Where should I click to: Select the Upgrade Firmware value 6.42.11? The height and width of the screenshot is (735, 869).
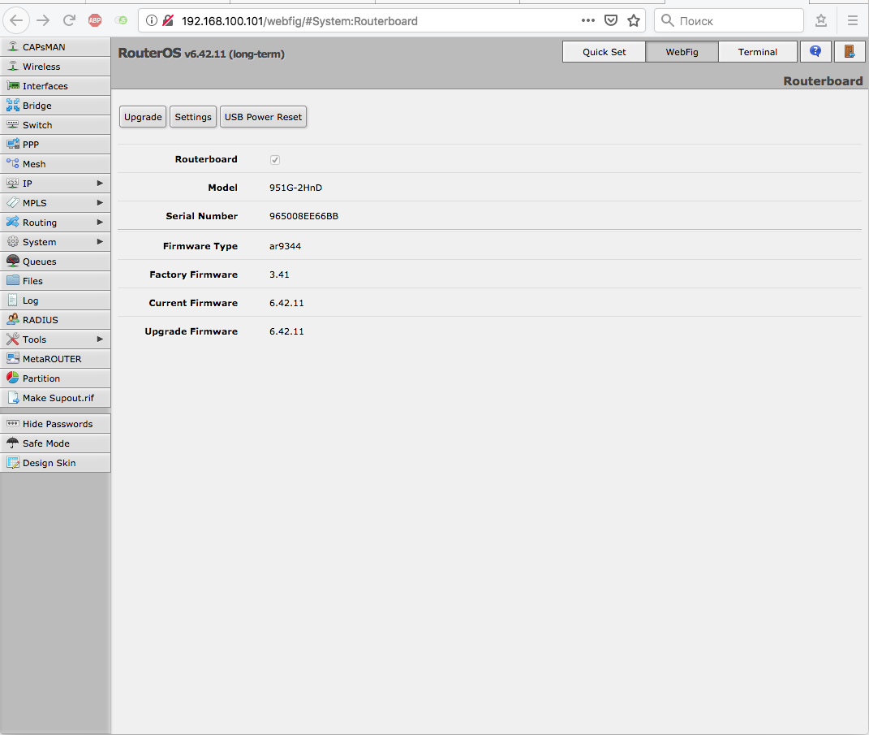pyautogui.click(x=286, y=331)
